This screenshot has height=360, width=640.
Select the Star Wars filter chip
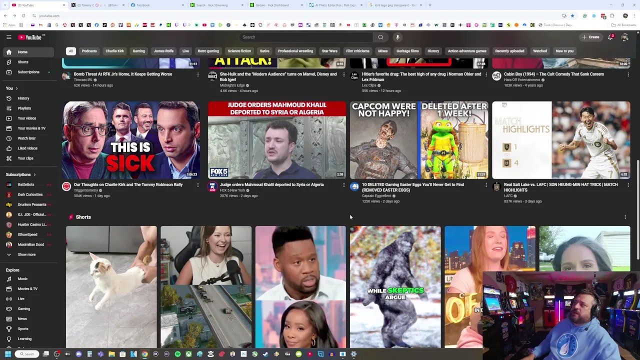click(x=329, y=51)
